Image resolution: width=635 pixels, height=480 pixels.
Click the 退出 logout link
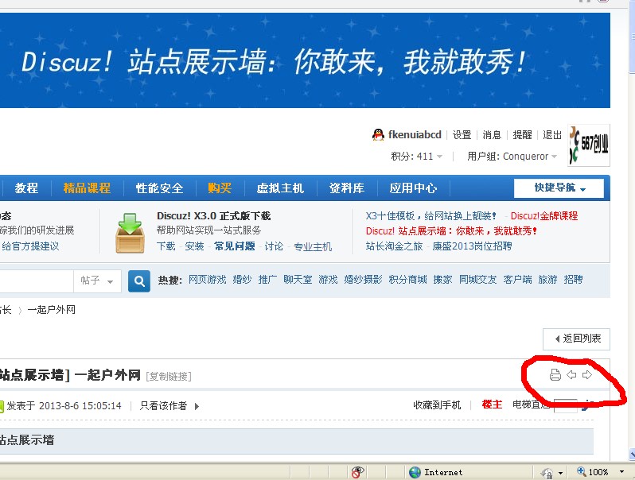pyautogui.click(x=552, y=134)
